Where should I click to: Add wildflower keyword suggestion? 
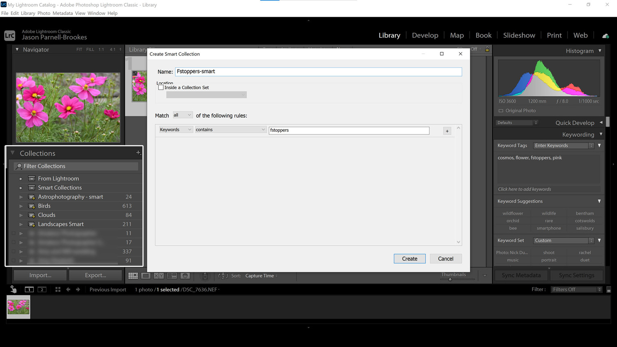click(x=513, y=213)
